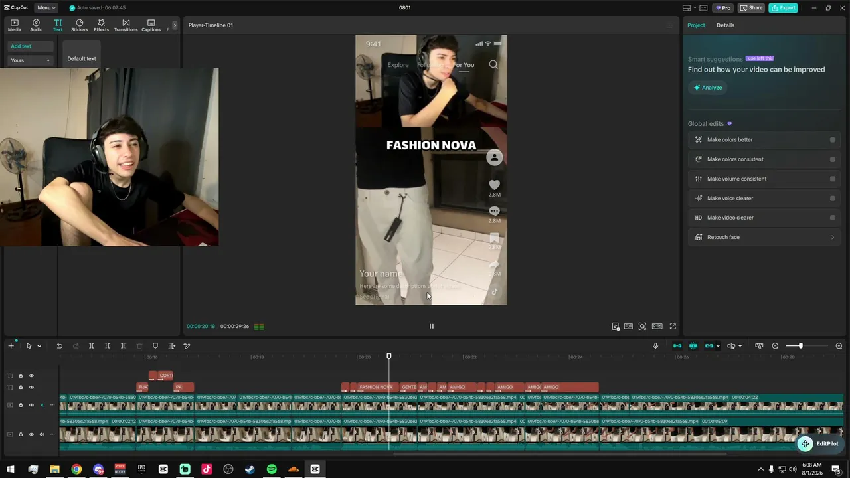Open the 9:16 aspect ratio selector
The image size is (850, 478).
coord(657,326)
